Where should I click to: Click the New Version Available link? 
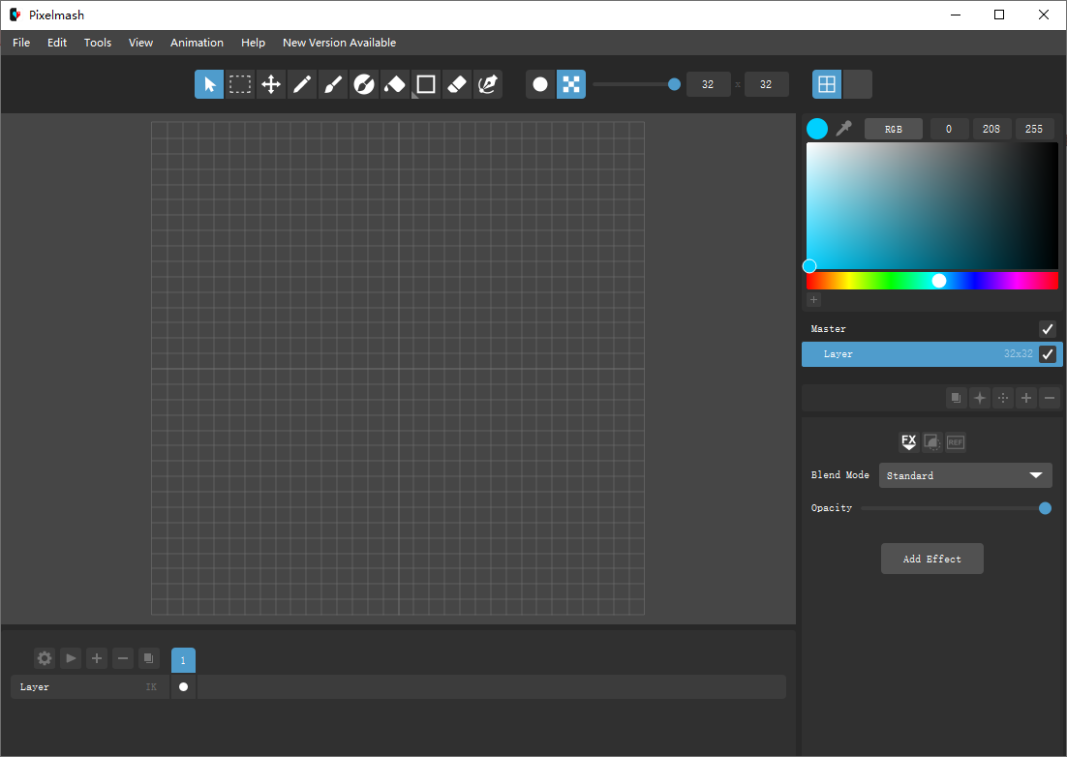pyautogui.click(x=339, y=43)
